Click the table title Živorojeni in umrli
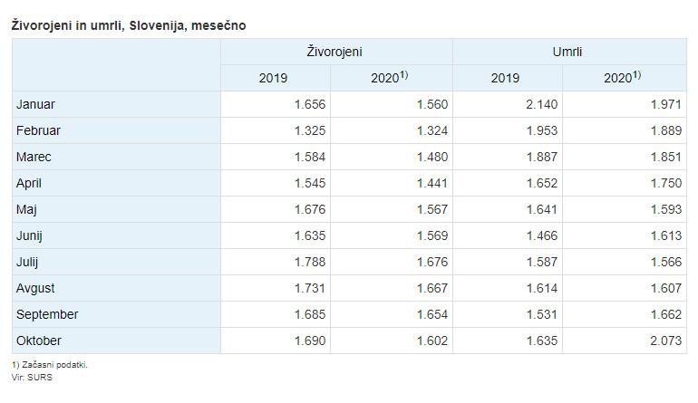This screenshot has height=403, width=698. point(128,25)
